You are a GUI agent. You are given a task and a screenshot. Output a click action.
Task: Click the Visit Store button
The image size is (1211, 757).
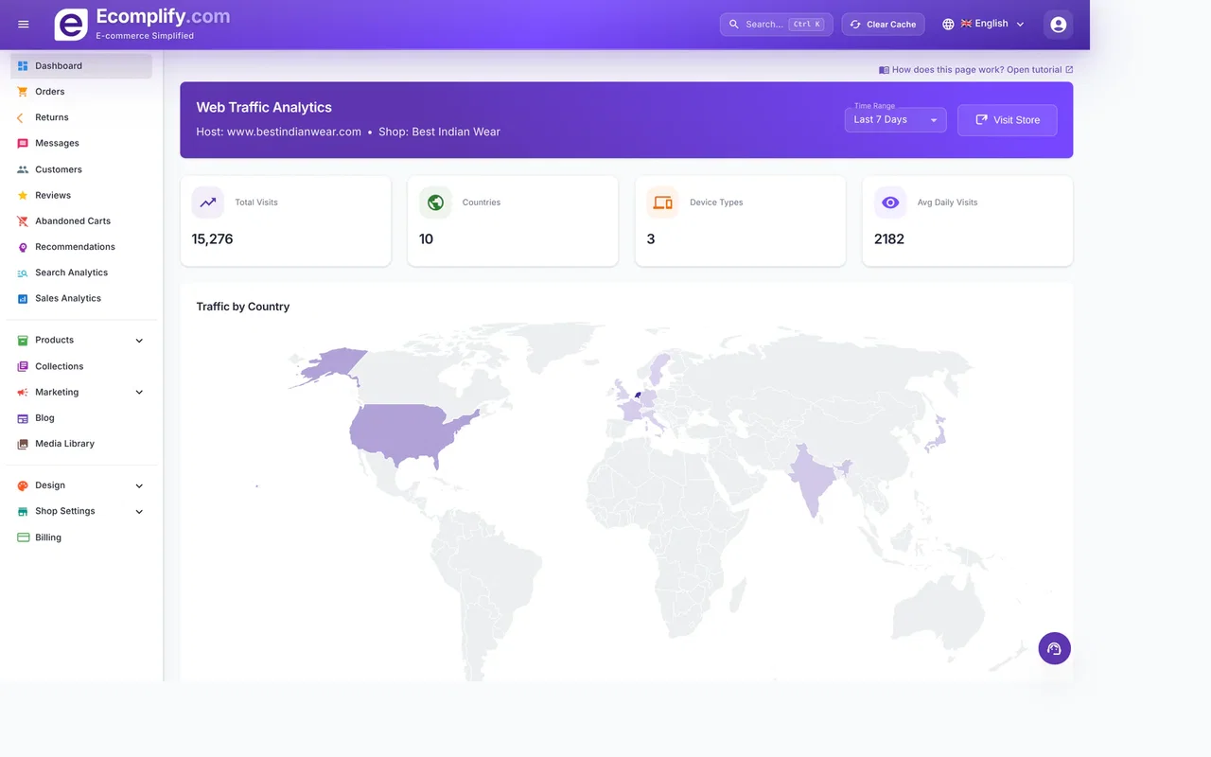click(1007, 120)
